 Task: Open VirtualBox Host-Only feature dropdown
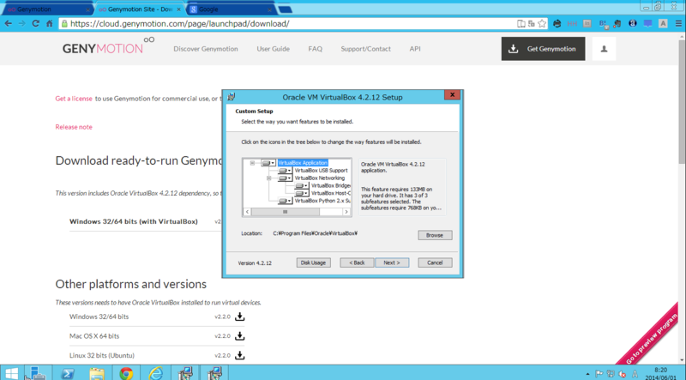click(x=302, y=193)
